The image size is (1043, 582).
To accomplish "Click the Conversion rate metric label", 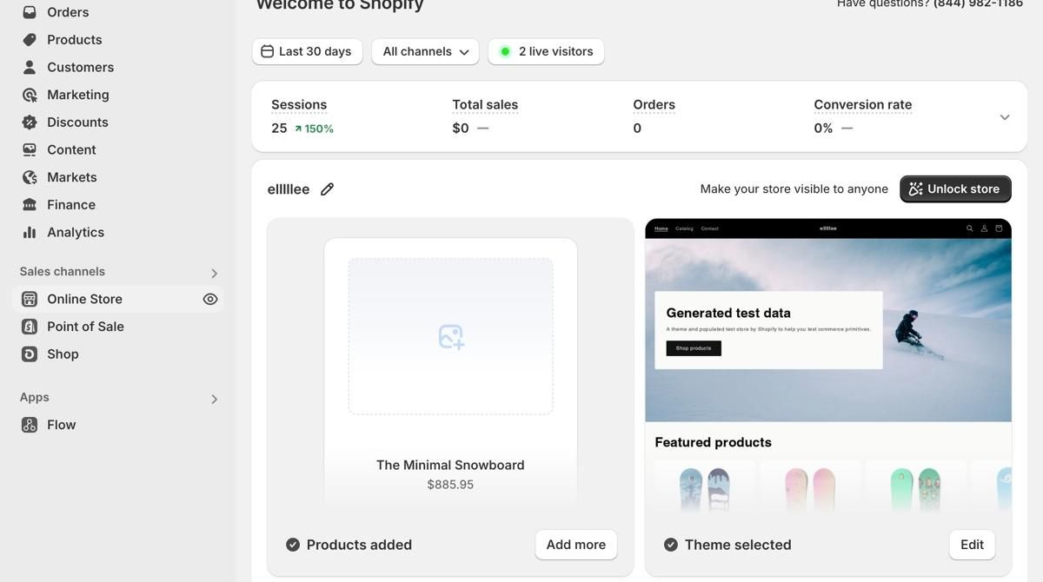I will [x=863, y=105].
